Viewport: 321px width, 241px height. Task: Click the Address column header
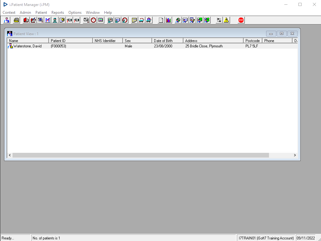coord(213,40)
